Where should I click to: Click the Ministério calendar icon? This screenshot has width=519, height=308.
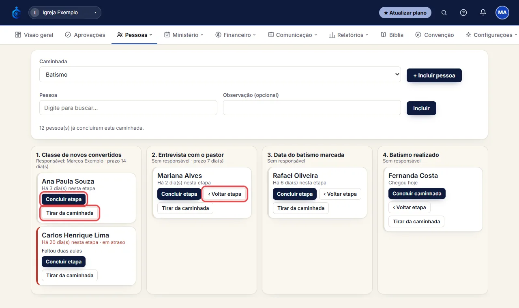coord(167,35)
